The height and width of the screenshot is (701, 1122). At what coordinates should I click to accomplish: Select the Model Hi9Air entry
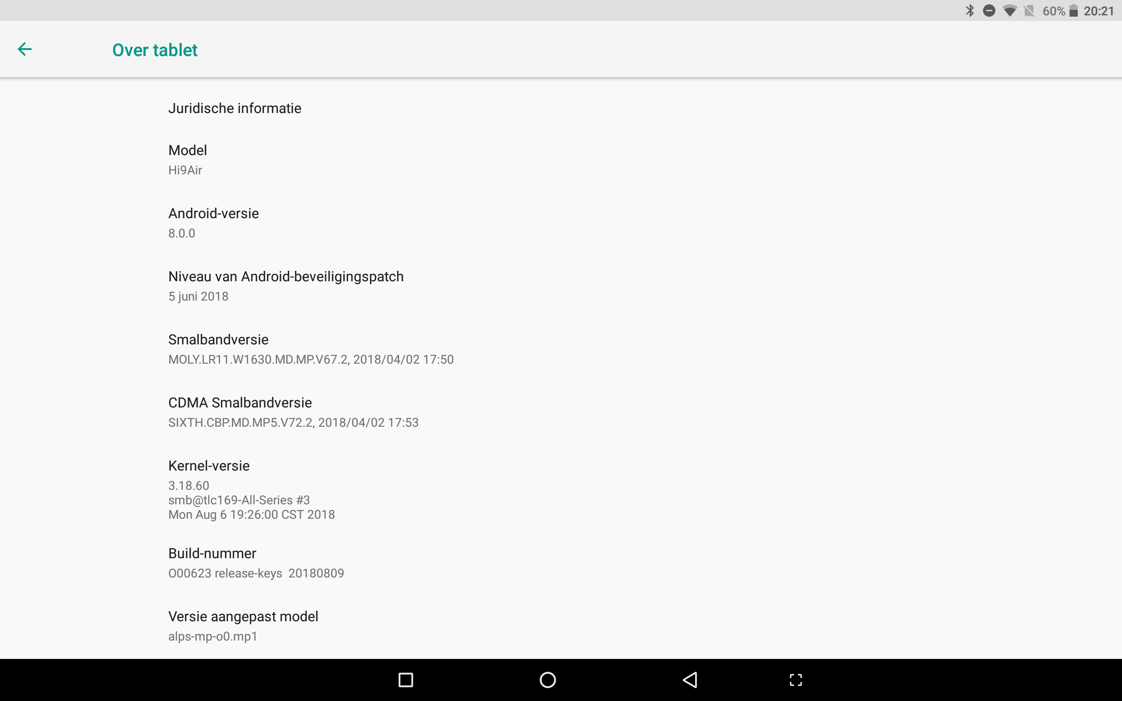[x=561, y=160]
